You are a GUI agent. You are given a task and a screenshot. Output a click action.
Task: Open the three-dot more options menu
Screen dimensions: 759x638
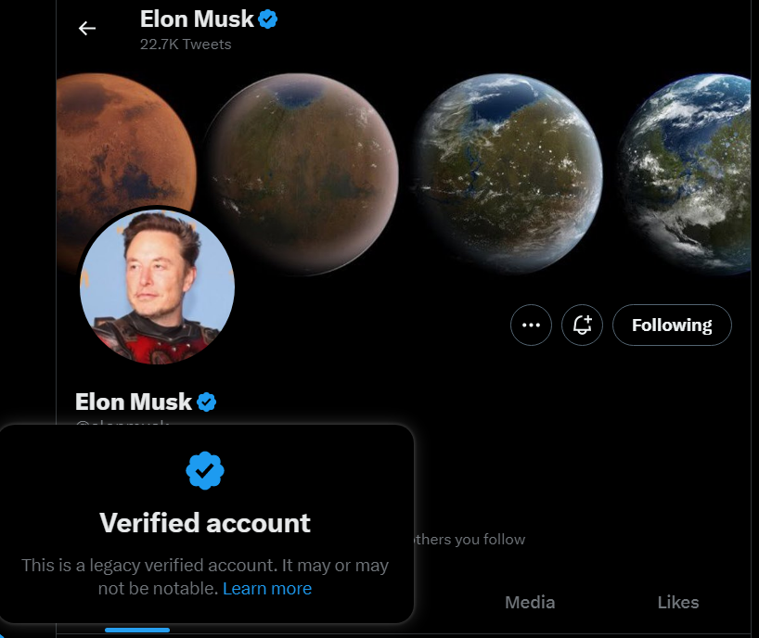(x=531, y=325)
